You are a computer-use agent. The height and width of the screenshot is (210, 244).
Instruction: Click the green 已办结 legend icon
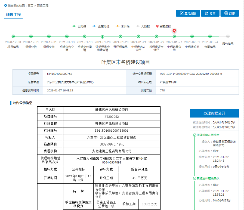point(74,26)
